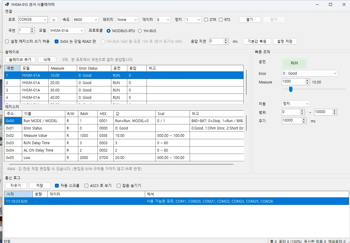Click the RUN Delay Time register name
Screen dimensions: 350x243
pyautogui.click(x=43, y=143)
